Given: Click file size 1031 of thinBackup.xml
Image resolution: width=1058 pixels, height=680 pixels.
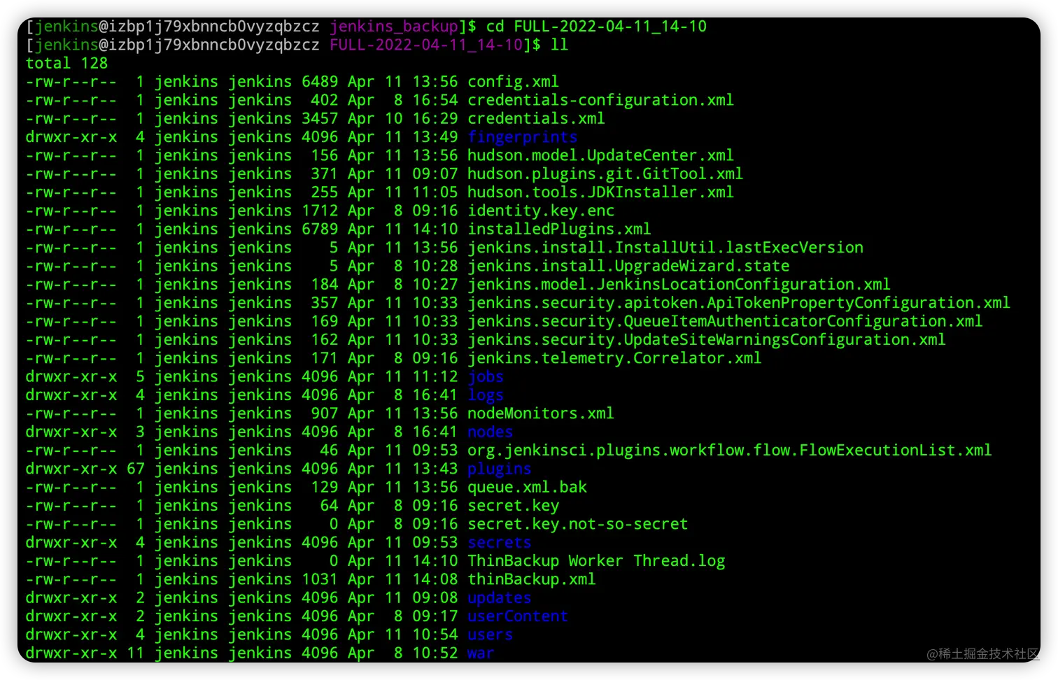Looking at the screenshot, I should [320, 579].
